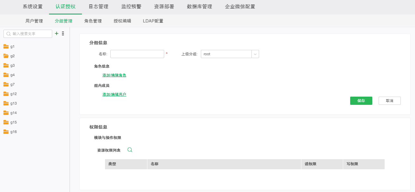Click the 添加/编辑角色 link
The width and height of the screenshot is (415, 192).
[x=115, y=75]
